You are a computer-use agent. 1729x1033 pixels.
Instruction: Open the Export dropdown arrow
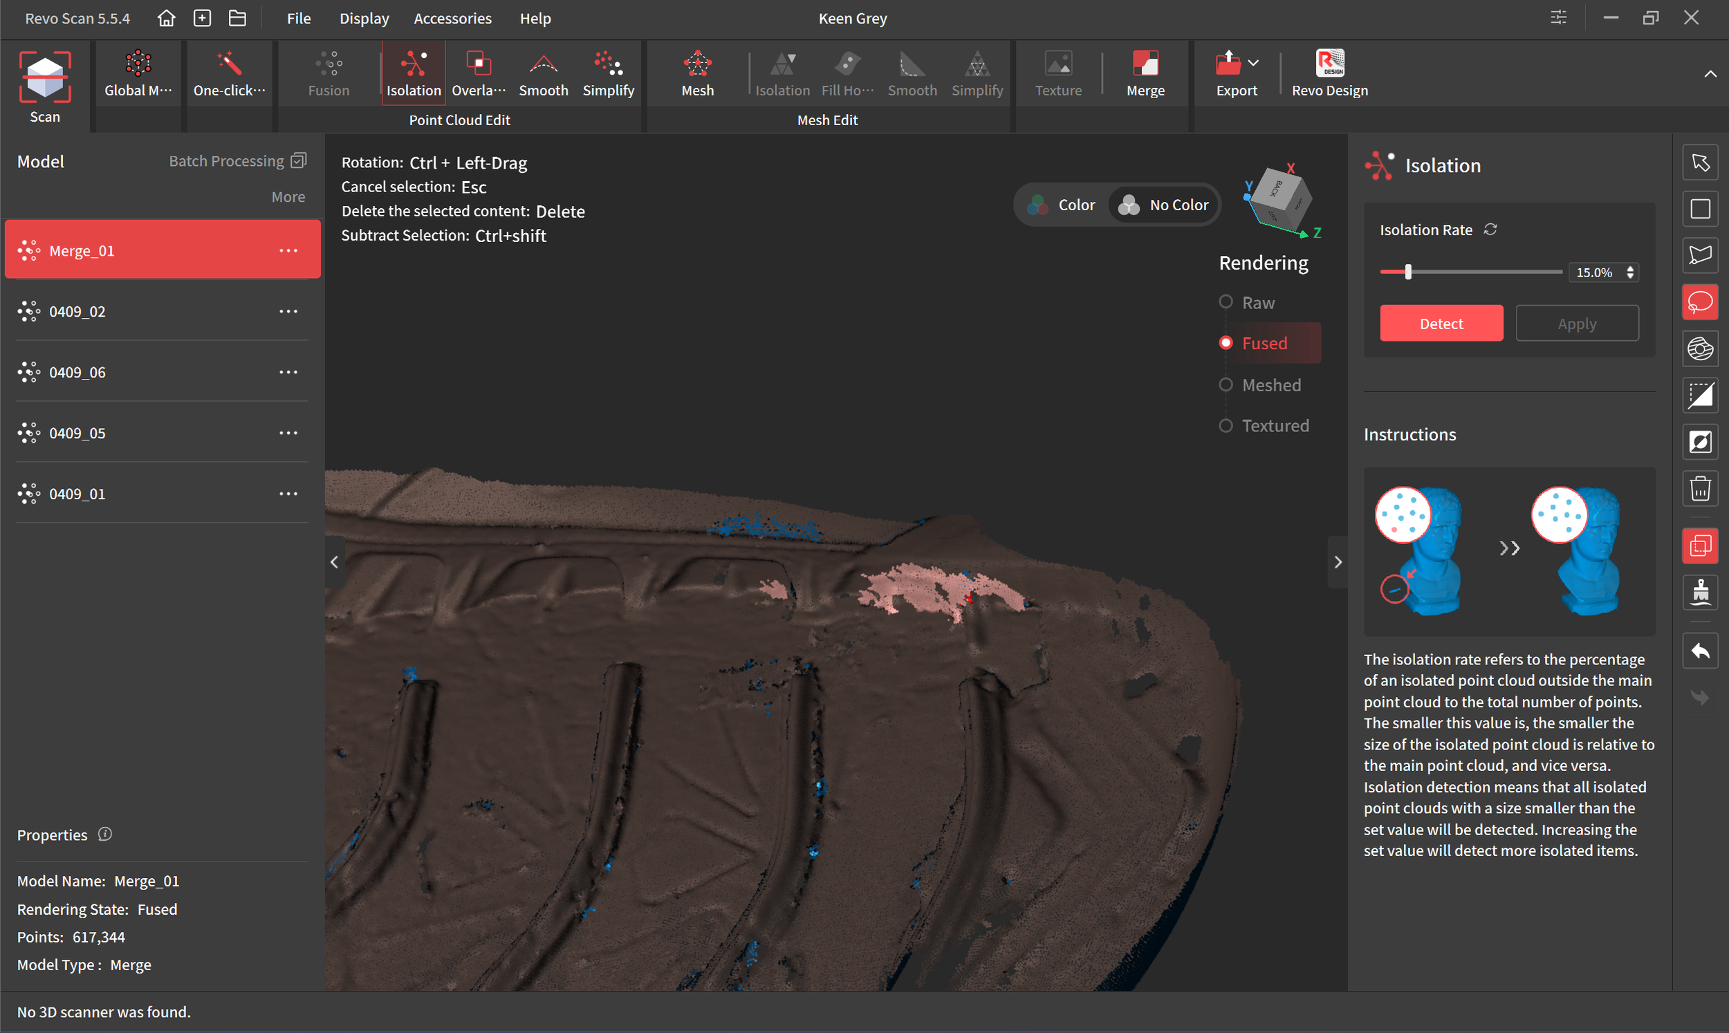1254,64
